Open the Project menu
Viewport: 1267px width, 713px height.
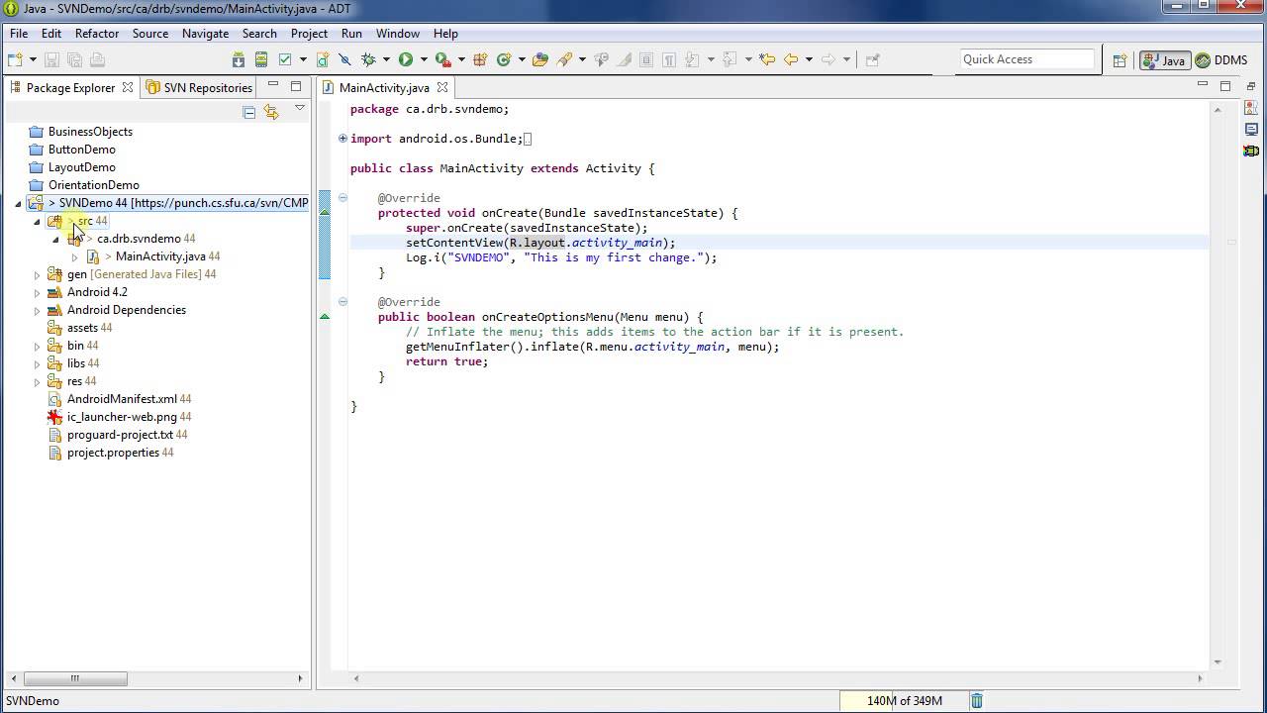pyautogui.click(x=309, y=34)
